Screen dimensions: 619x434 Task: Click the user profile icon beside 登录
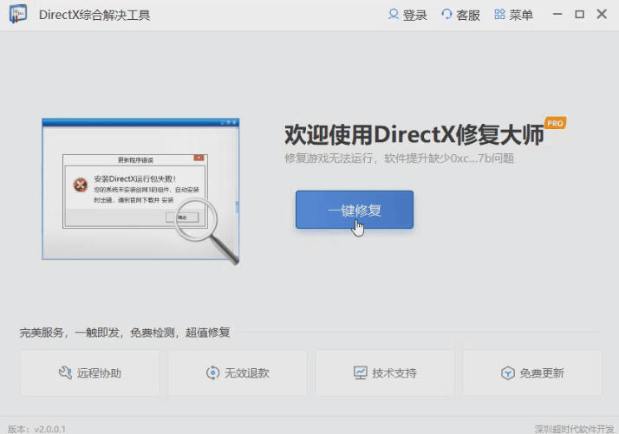[394, 15]
